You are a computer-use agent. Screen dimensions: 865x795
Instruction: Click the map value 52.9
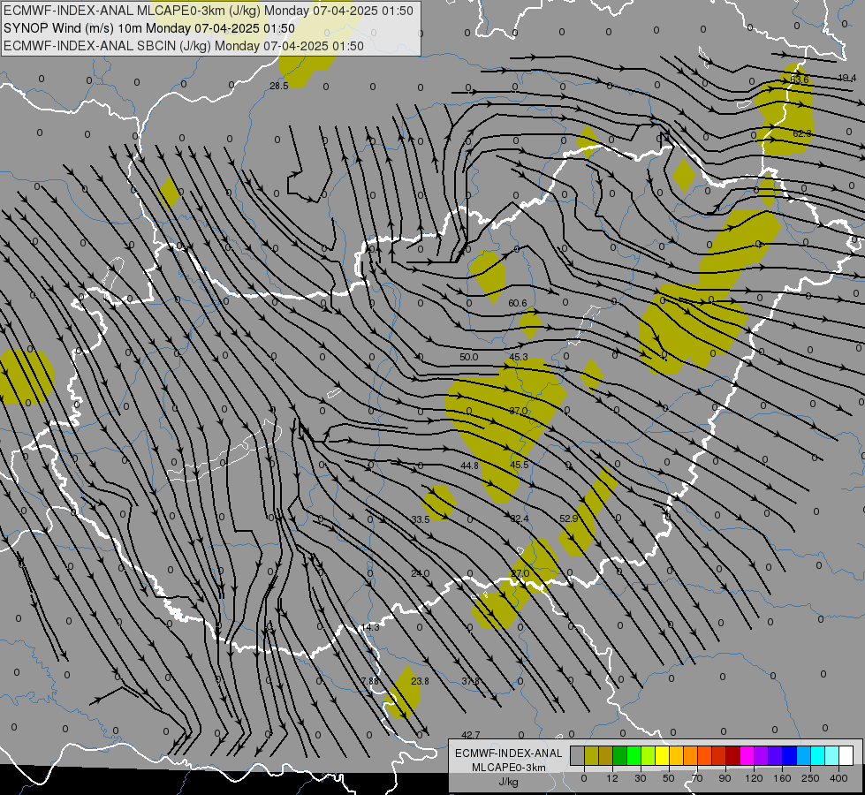coord(568,519)
